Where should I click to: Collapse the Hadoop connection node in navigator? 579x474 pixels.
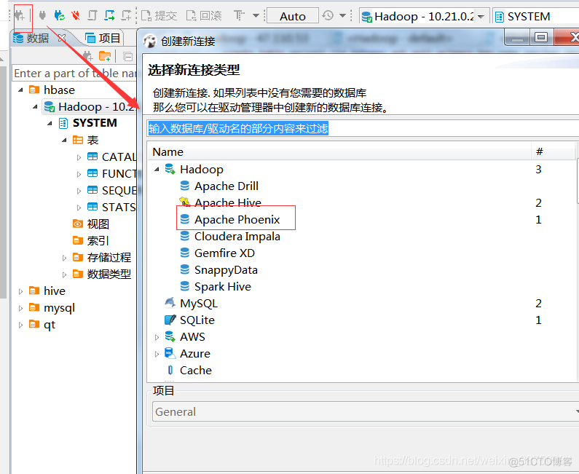pos(35,107)
